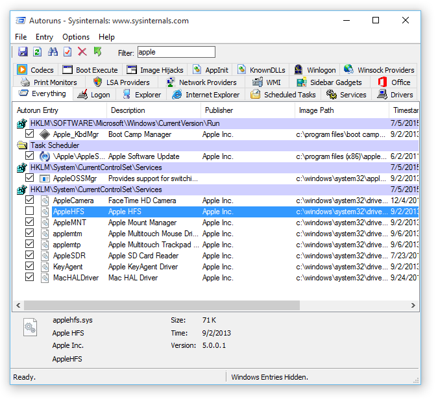
Task: Open the File menu
Action: (21, 37)
